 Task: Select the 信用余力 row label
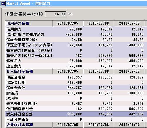(14, 29)
